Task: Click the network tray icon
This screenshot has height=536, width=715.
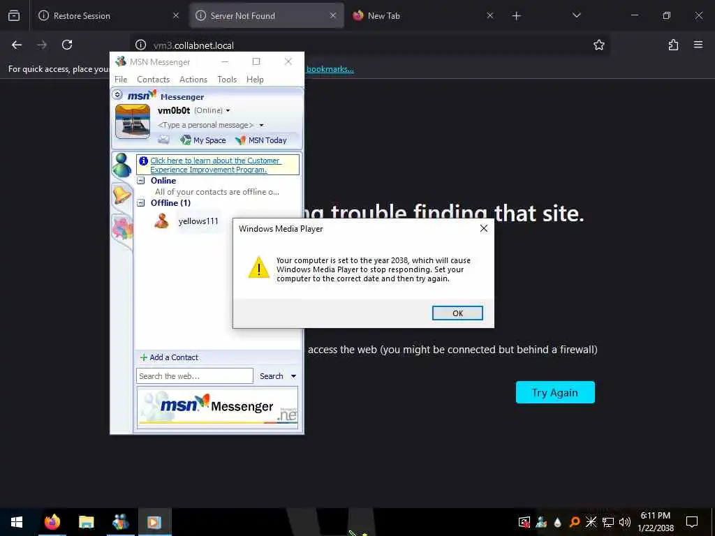Action: coord(608,522)
